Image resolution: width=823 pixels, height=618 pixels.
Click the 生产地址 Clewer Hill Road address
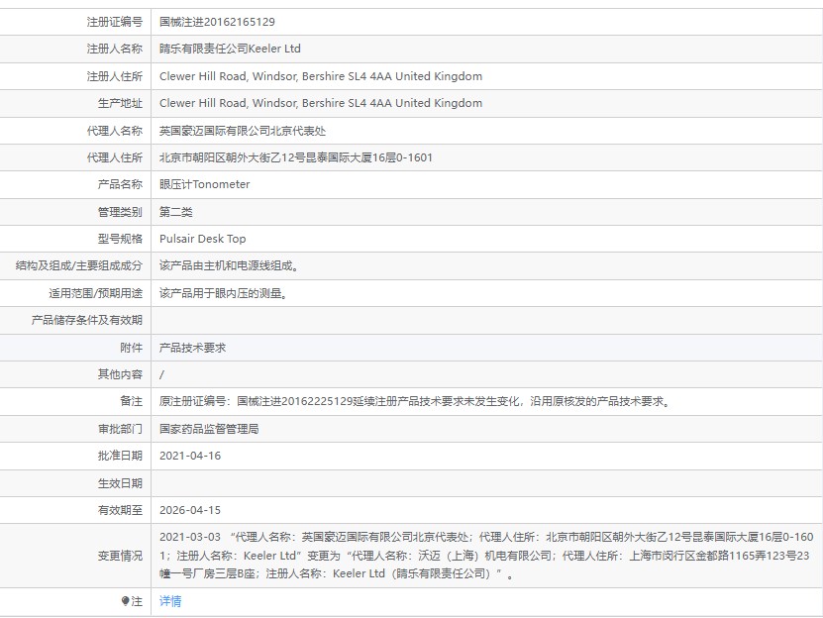coord(321,103)
